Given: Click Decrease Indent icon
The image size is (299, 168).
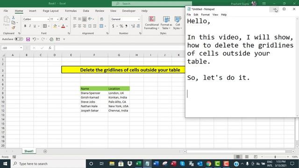Looking at the screenshot, I should (x=90, y=26).
